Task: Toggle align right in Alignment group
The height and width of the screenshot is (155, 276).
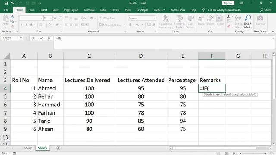Action: click(76, 25)
